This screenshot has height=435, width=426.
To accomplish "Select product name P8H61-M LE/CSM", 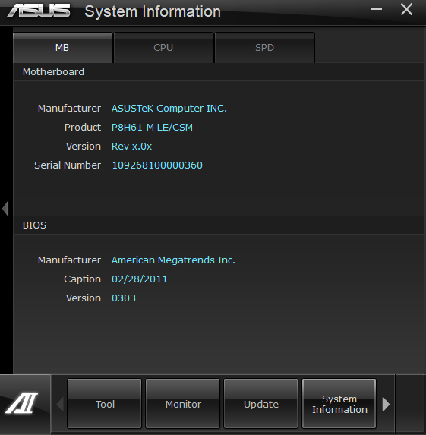I will coord(152,128).
